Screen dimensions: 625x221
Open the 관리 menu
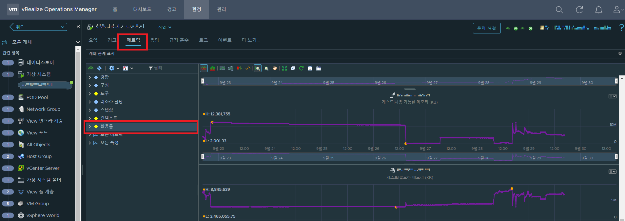222,10
